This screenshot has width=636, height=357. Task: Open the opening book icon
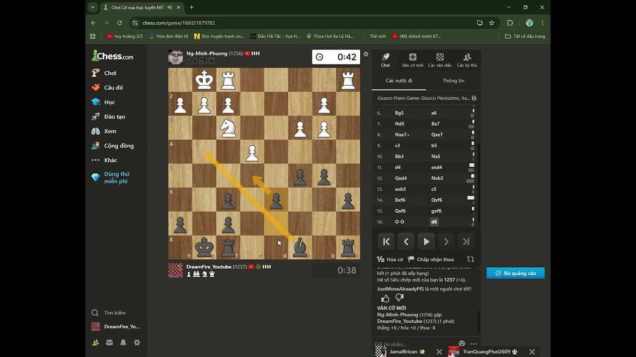(474, 98)
